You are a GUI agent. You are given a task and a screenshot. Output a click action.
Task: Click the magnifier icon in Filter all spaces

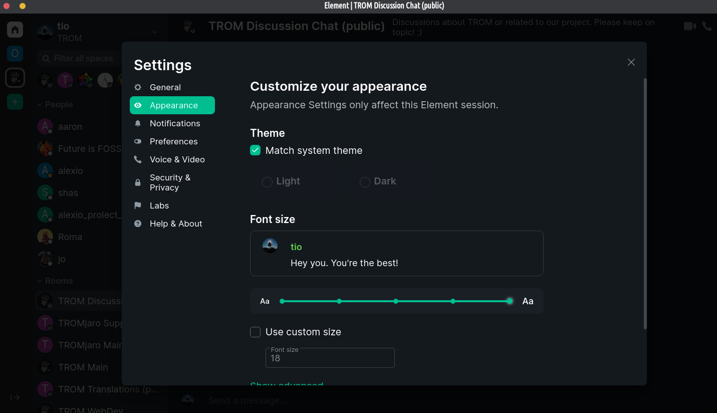pos(46,59)
